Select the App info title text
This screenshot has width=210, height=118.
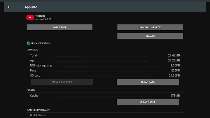click(31, 7)
